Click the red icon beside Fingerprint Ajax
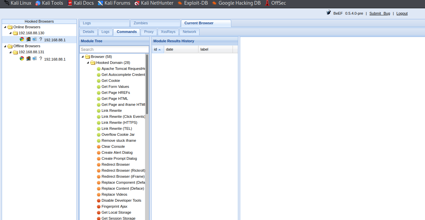This screenshot has width=425, height=220. [x=99, y=207]
